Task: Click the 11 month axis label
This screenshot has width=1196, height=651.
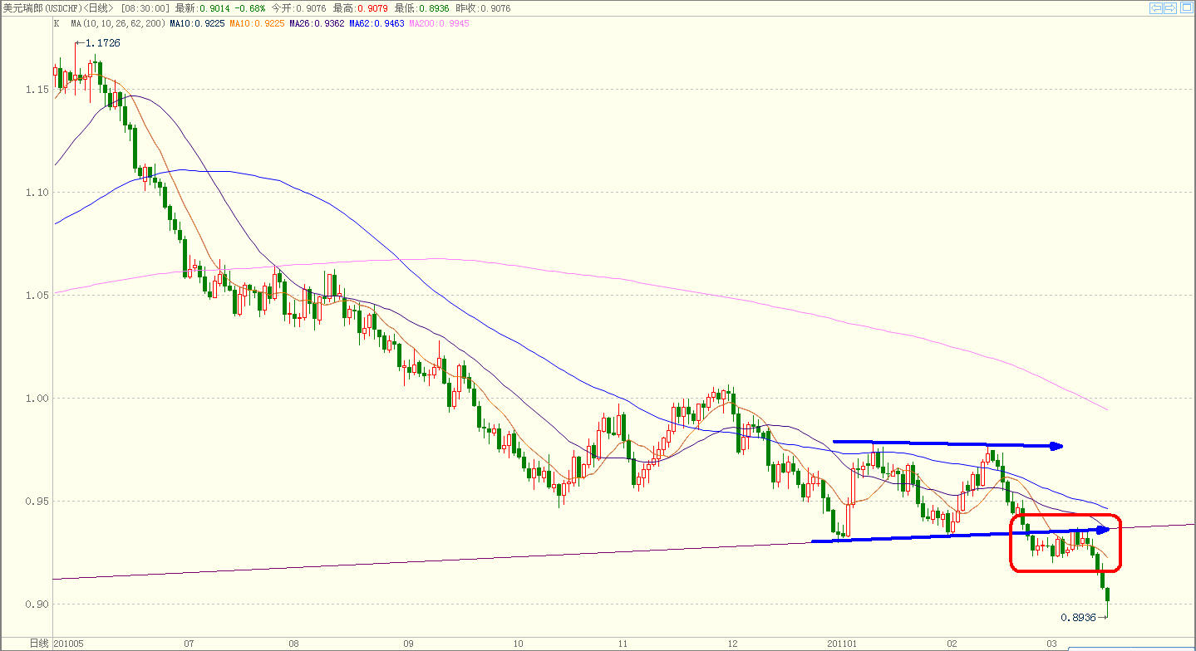Action: 624,644
